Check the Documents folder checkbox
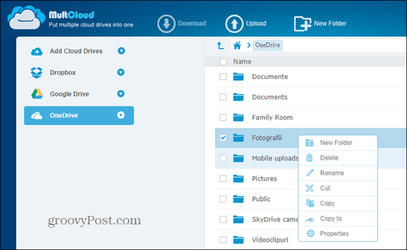This screenshot has height=250, width=407. tap(223, 97)
